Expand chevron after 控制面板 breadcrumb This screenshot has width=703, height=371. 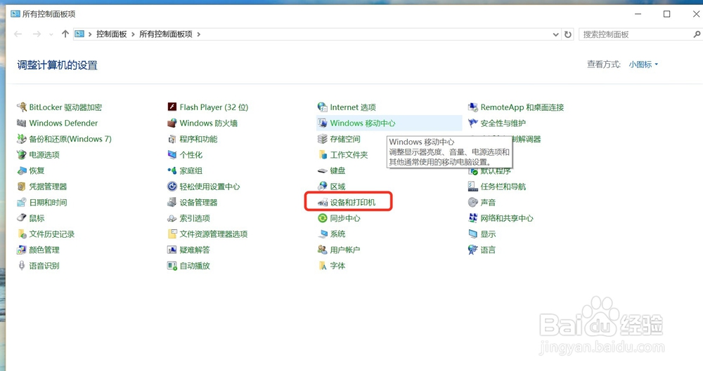click(x=133, y=34)
